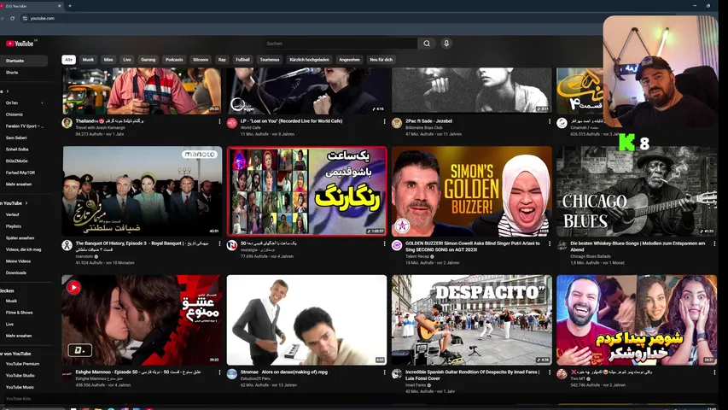Image resolution: width=728 pixels, height=410 pixels.
Task: Click the YouTube logo
Action: [20, 44]
